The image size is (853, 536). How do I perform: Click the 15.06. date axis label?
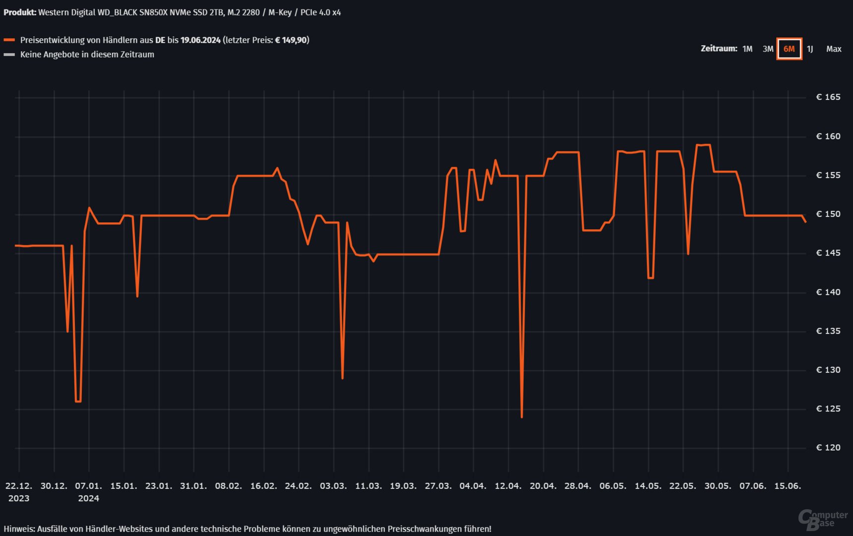point(788,486)
